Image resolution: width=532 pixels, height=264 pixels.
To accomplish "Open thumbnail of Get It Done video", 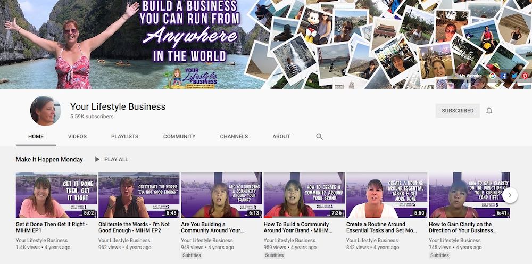I will click(x=56, y=195).
